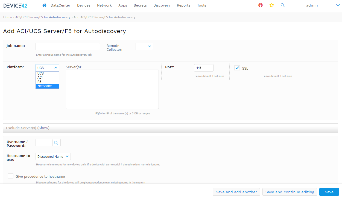
Task: Open the Devices menu
Action: click(84, 5)
